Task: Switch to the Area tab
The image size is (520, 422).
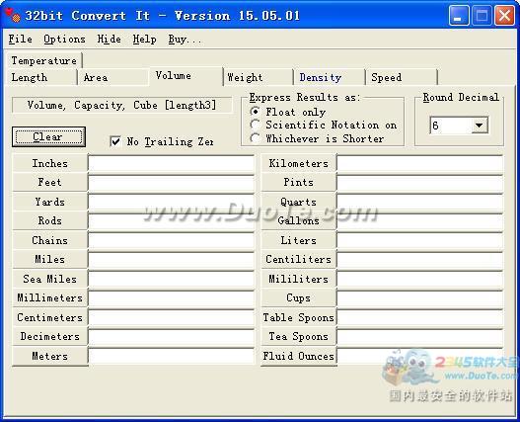Action: 113,77
